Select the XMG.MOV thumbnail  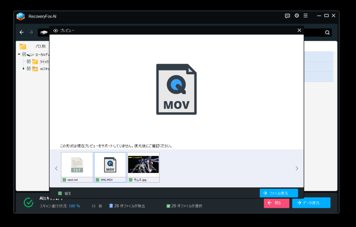110,167
